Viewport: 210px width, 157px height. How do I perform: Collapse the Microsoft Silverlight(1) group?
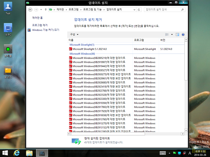click(82, 45)
